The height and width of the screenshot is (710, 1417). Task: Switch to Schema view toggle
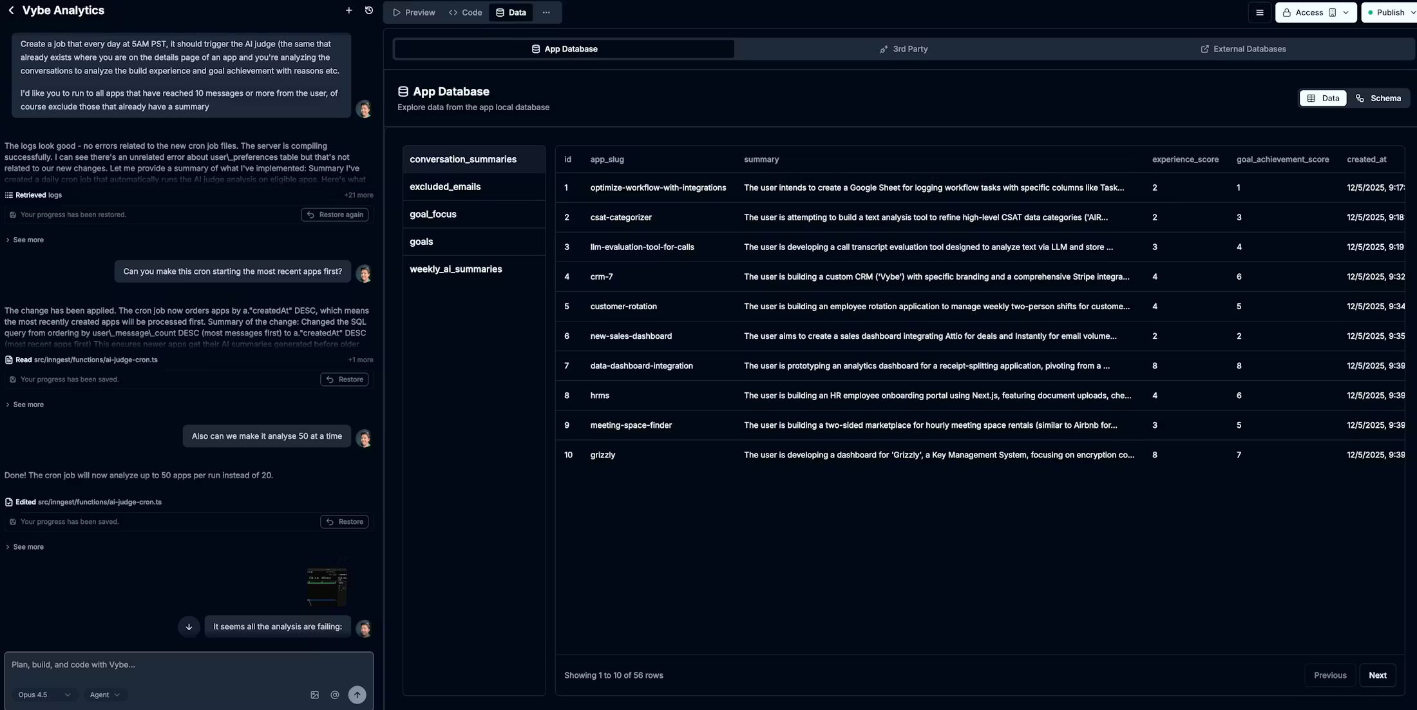coord(1378,98)
